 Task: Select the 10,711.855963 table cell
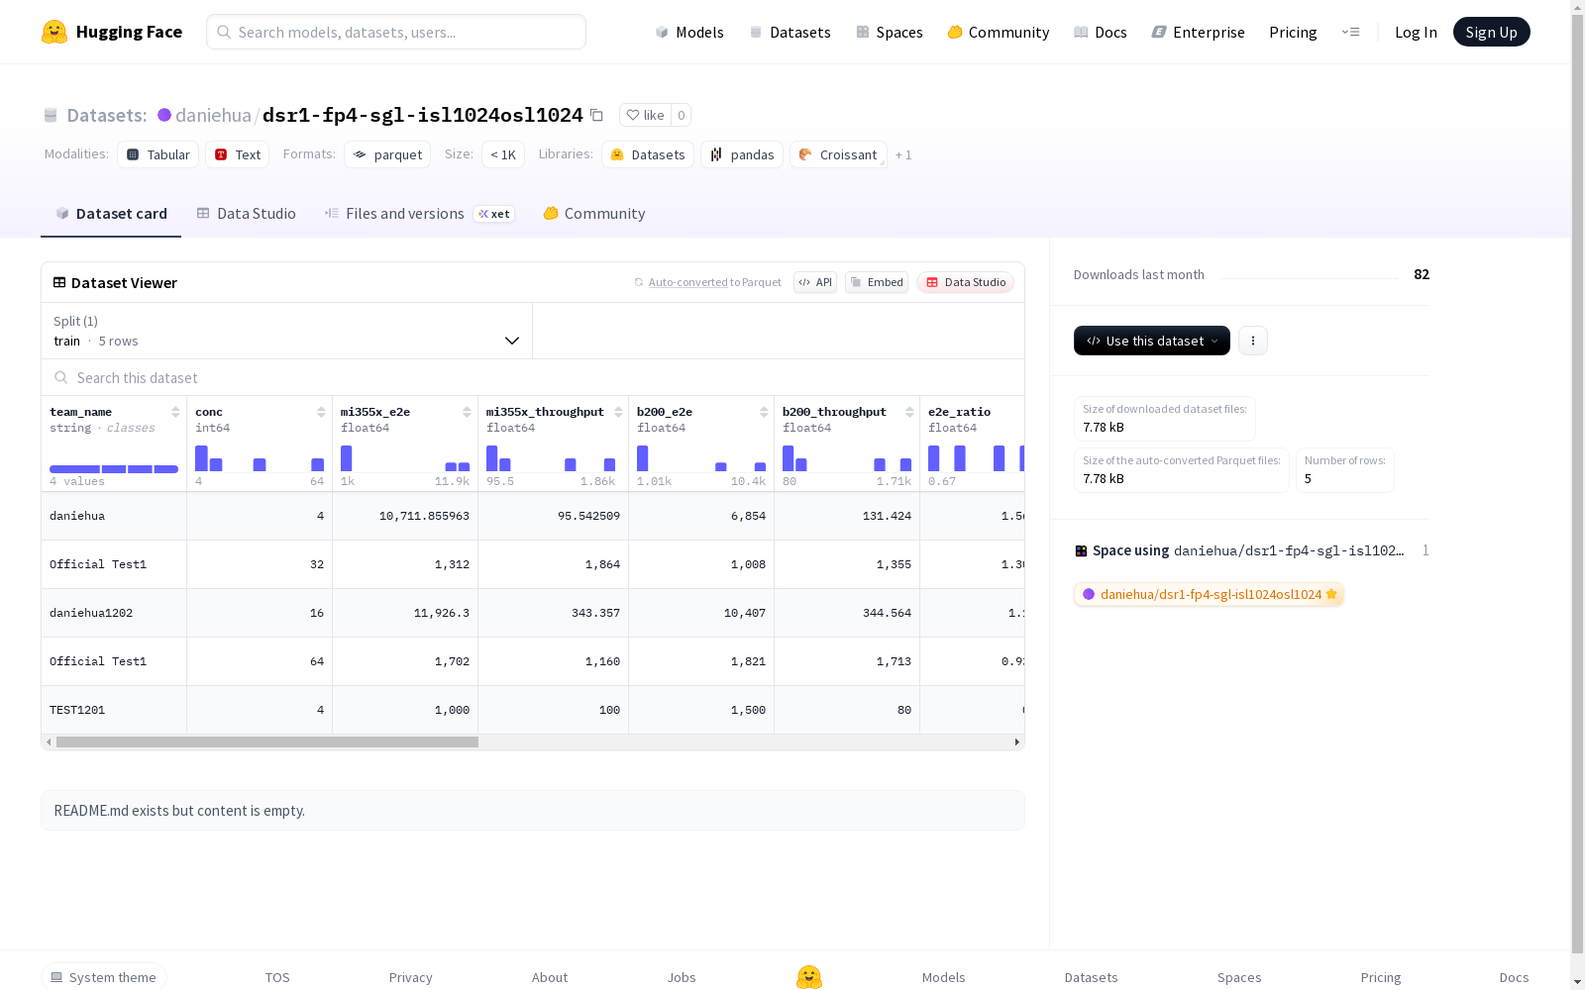pyautogui.click(x=405, y=516)
